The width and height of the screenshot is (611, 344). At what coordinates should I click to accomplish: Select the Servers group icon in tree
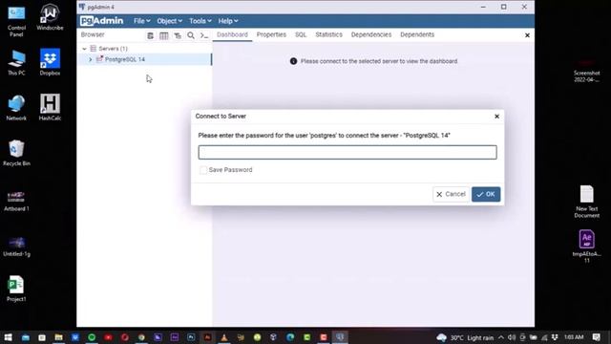[x=94, y=49]
